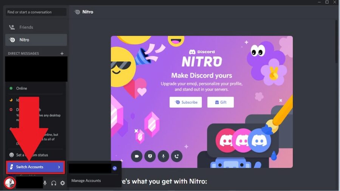Click the disconnect call icon in banner
The height and width of the screenshot is (191, 340).
(177, 156)
